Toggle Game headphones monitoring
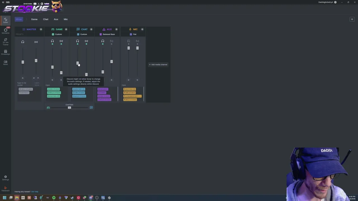Screen dimensions: 358x201 pos(52,42)
